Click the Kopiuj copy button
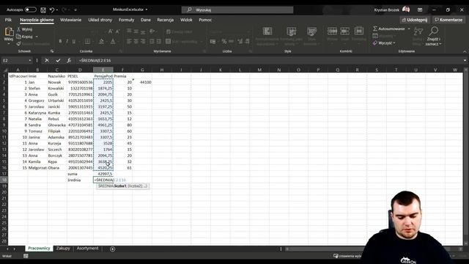The height and width of the screenshot is (264, 469). [x=24, y=37]
